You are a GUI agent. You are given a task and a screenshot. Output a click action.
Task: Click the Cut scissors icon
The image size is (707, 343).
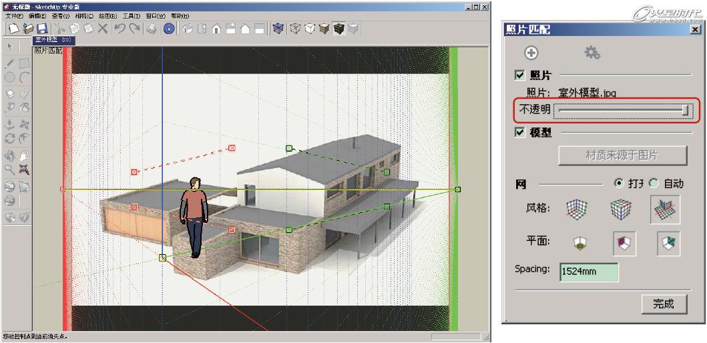pyautogui.click(x=60, y=29)
